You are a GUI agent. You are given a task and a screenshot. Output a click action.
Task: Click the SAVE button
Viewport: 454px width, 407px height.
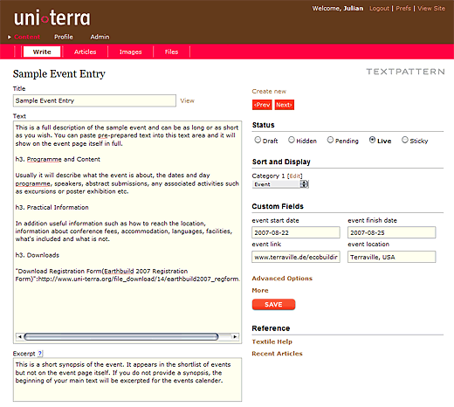coord(273,305)
